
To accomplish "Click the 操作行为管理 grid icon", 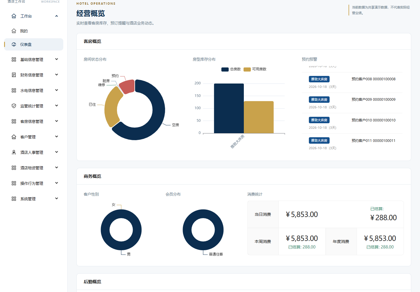I will 14,183.
